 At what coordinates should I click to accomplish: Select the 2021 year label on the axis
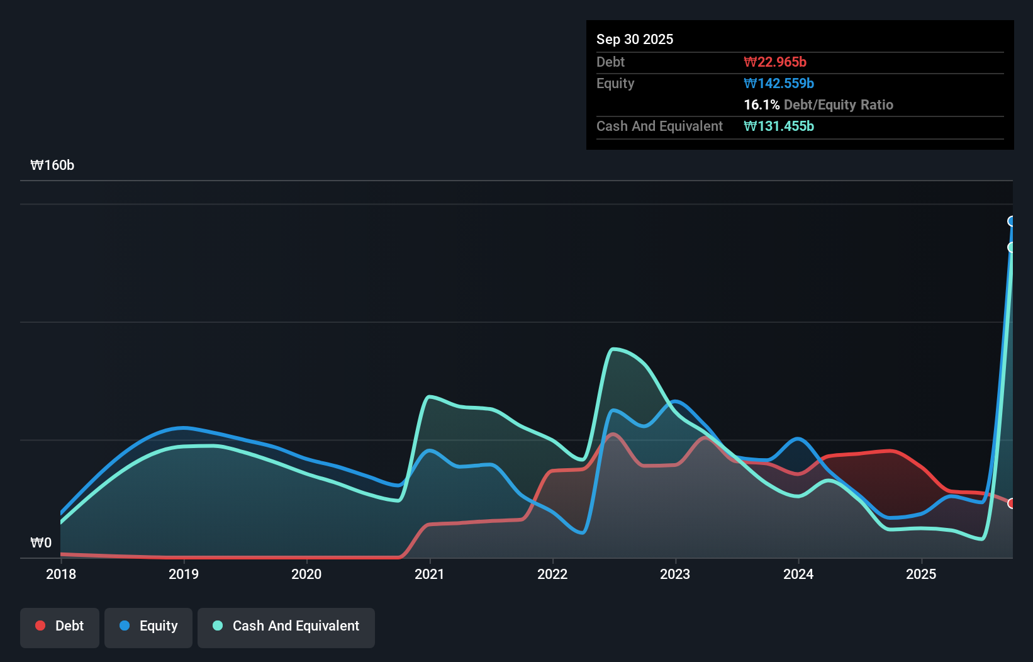pos(430,574)
